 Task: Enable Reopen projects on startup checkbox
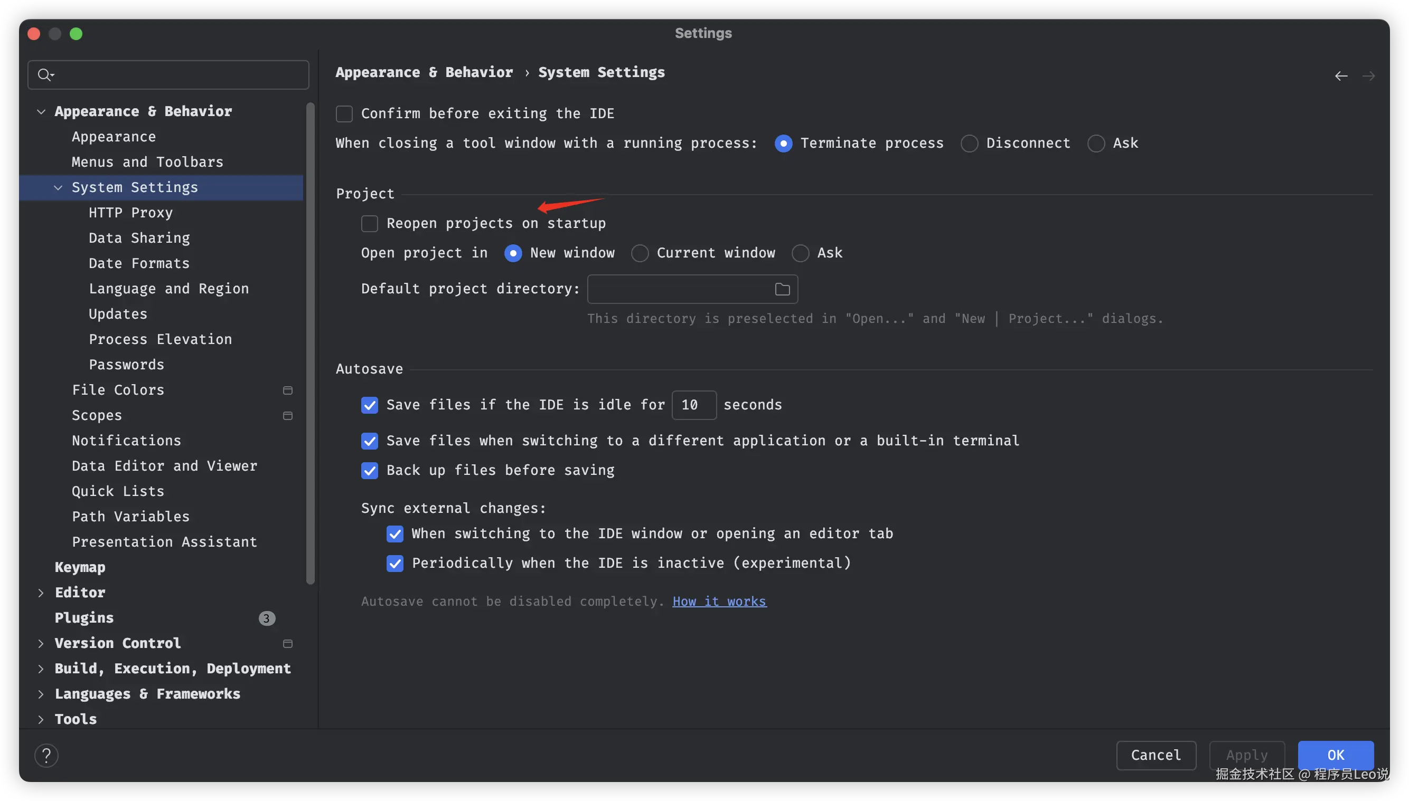click(370, 223)
